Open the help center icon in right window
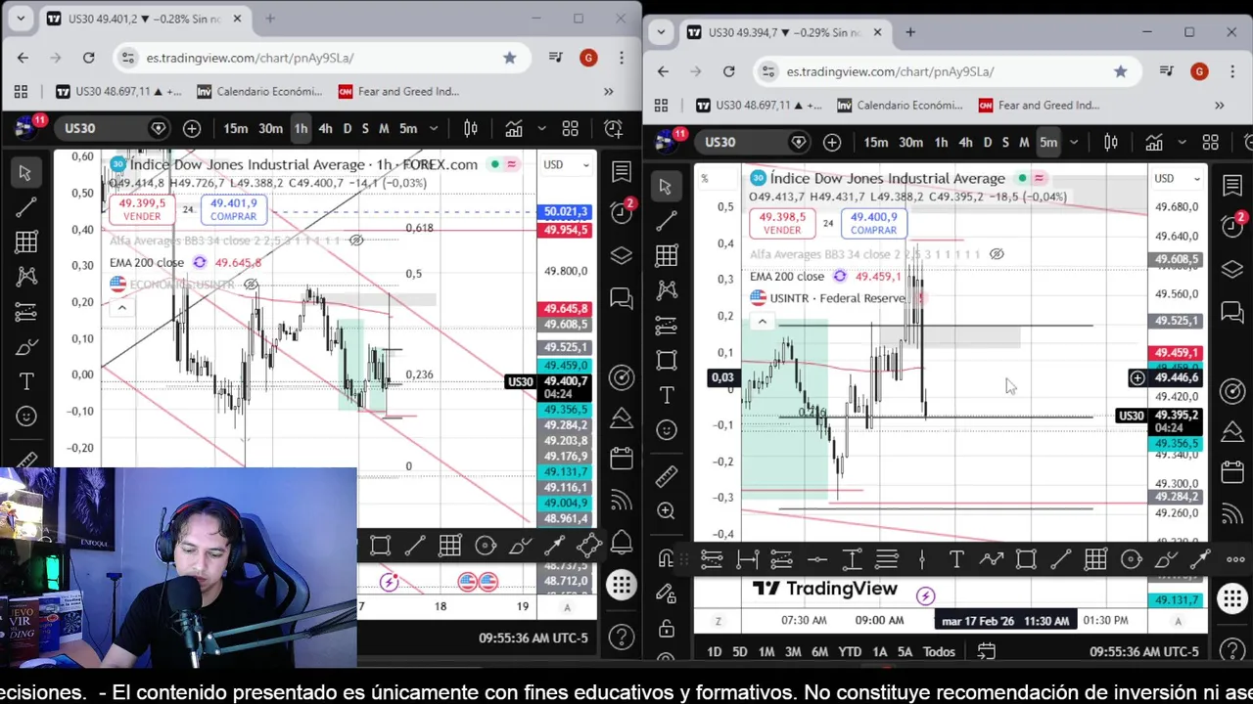The width and height of the screenshot is (1253, 704). (x=1232, y=651)
